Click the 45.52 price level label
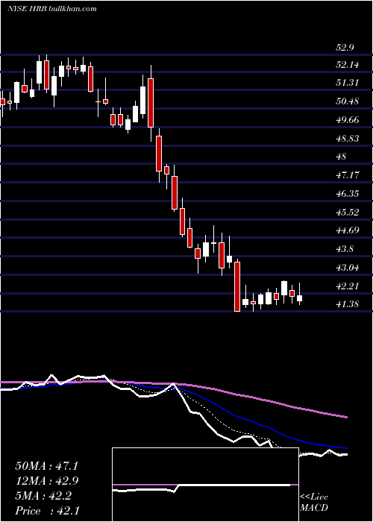 point(348,212)
